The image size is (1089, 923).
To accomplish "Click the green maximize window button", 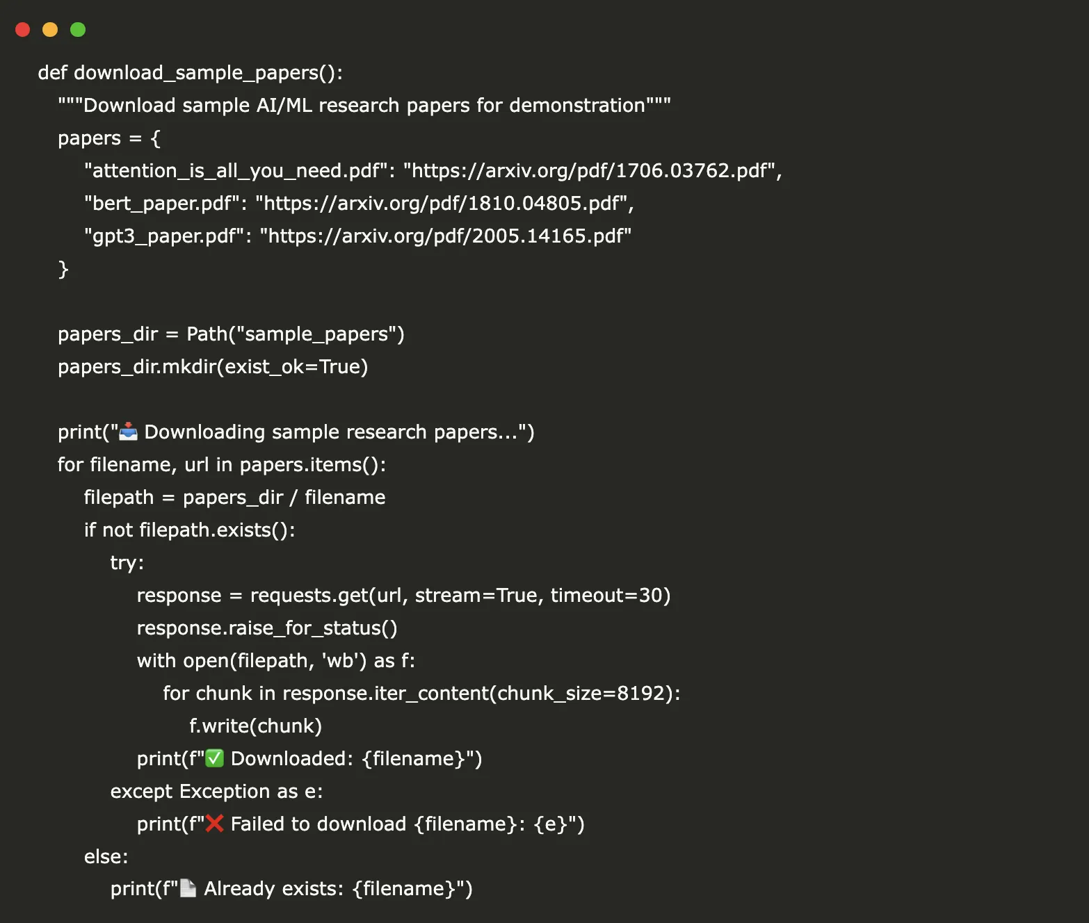I will click(x=78, y=29).
